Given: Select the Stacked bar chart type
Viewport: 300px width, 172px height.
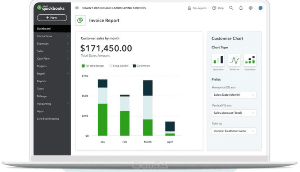Looking at the screenshot, I should pos(250,60).
